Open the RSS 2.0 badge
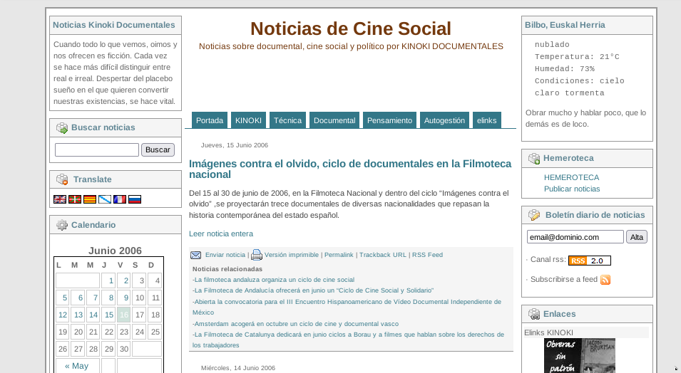The width and height of the screenshot is (681, 373). click(x=589, y=261)
